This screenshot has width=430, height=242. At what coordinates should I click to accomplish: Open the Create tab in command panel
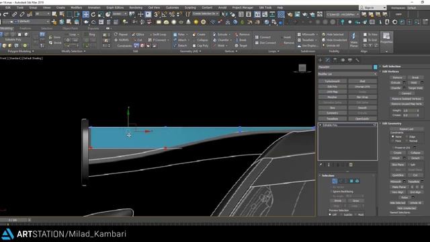[x=320, y=60]
